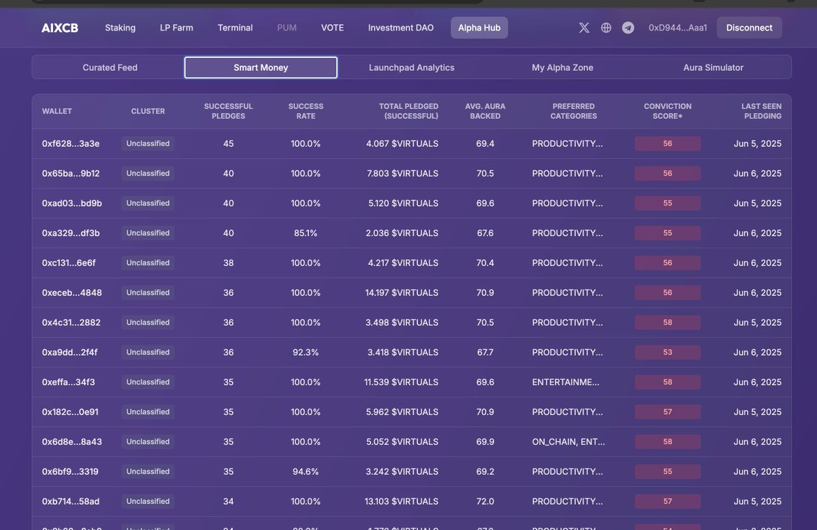Open the Telegram icon link

628,28
